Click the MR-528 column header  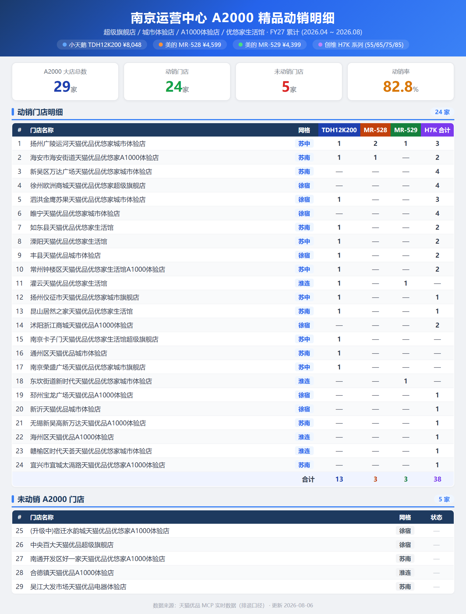click(x=375, y=130)
